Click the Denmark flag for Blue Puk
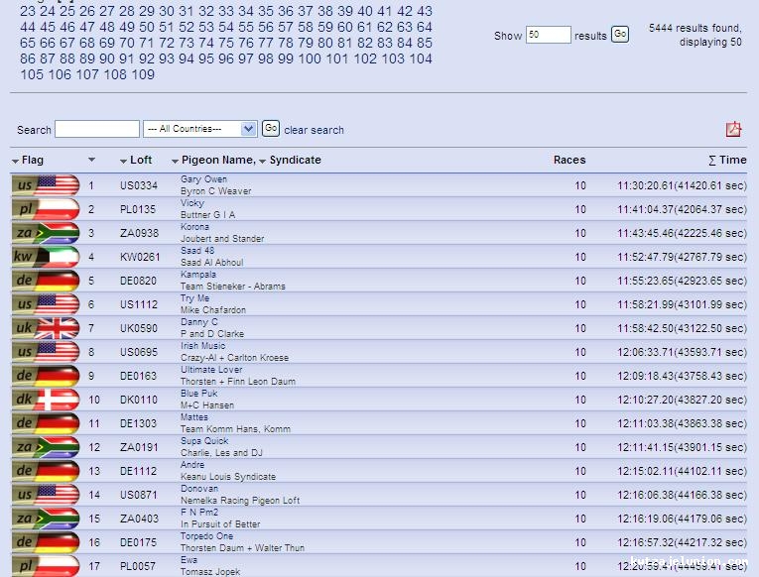Image resolution: width=759 pixels, height=577 pixels. [x=46, y=400]
